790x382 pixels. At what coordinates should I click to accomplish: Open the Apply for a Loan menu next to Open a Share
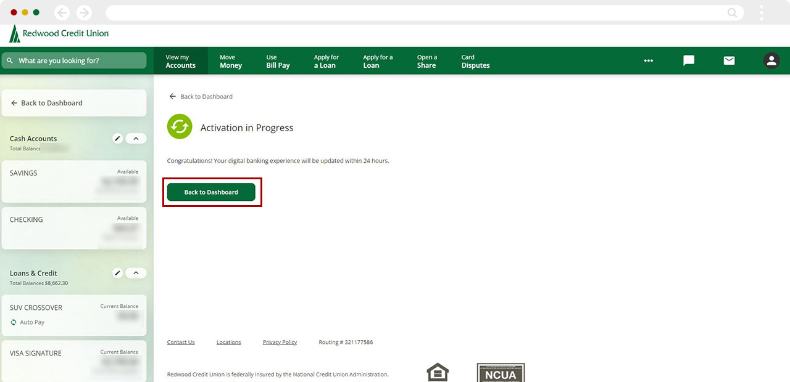coord(378,61)
